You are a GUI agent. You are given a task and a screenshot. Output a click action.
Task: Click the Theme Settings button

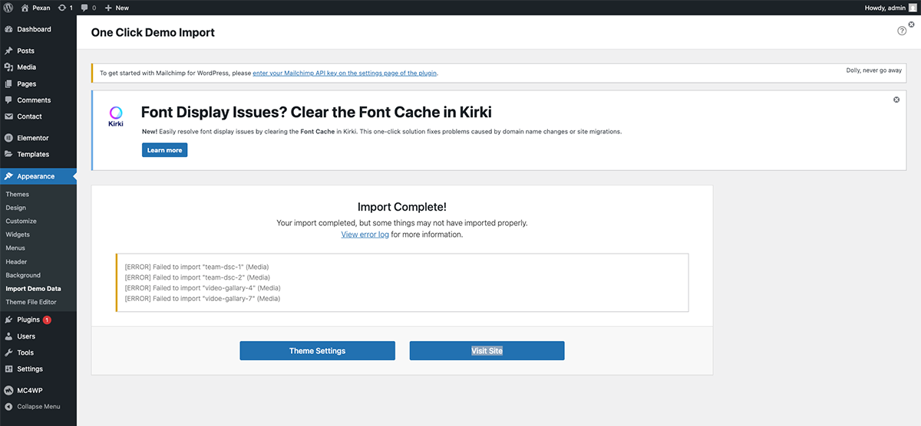coord(318,351)
